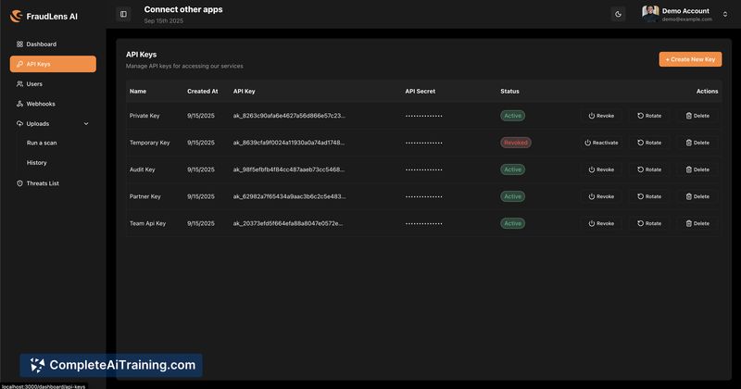This screenshot has width=741, height=389.
Task: Open the Demo Account switcher chevron
Action: [725, 14]
